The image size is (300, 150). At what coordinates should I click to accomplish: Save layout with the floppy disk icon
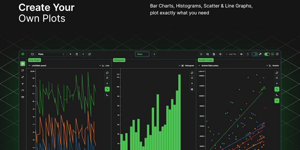click(214, 54)
